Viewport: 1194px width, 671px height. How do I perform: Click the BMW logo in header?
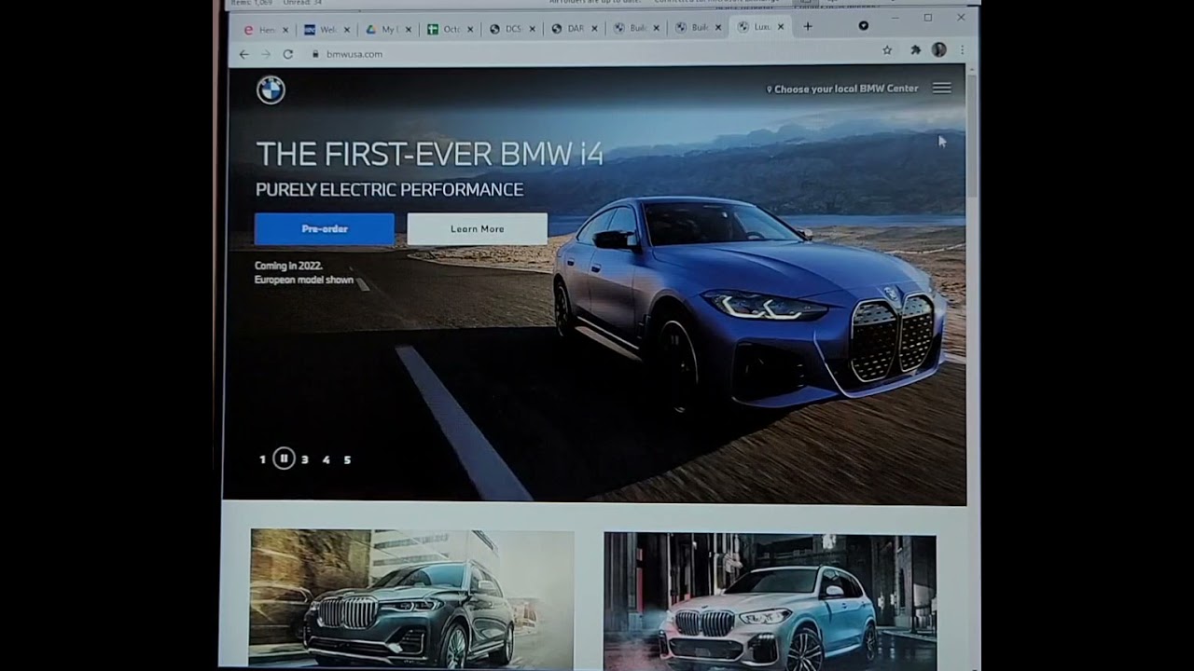pyautogui.click(x=271, y=90)
